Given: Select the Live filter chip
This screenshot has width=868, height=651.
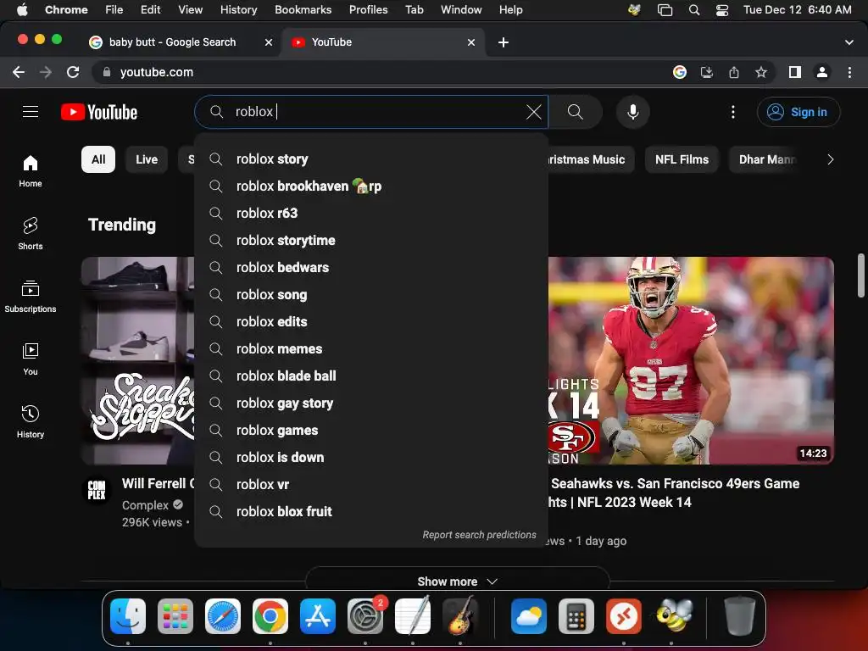Looking at the screenshot, I should pyautogui.click(x=147, y=159).
